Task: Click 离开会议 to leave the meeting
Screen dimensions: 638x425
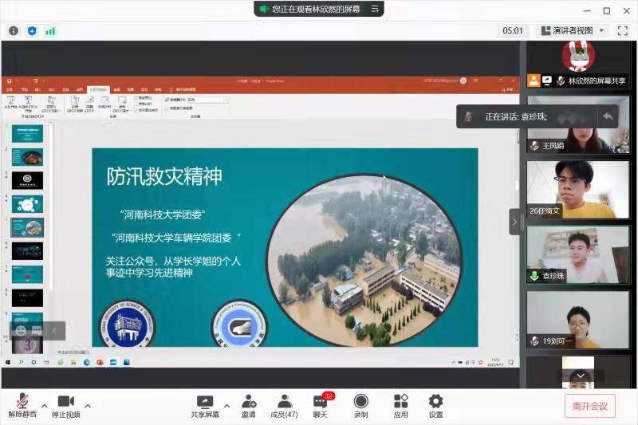Action: (589, 406)
